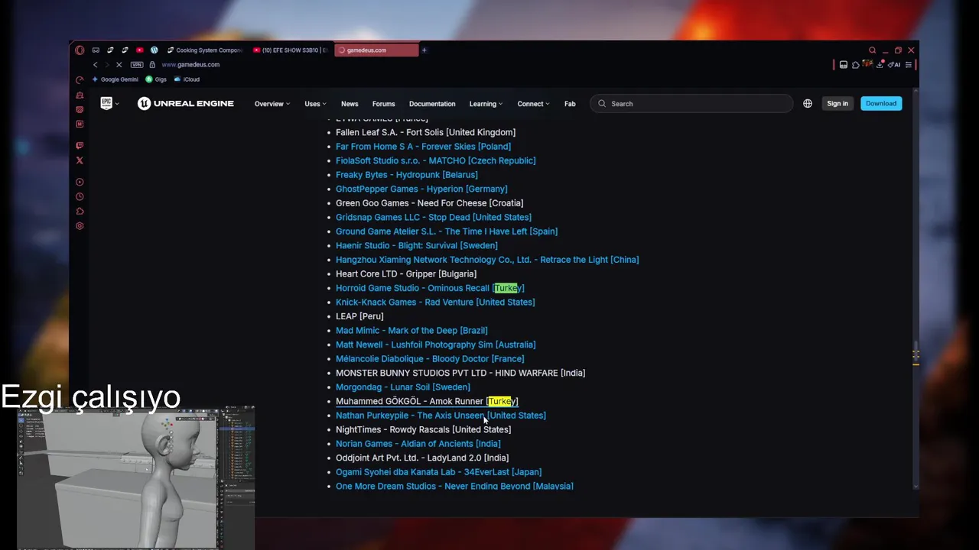Open the Extensions cube sidebar icon
The height and width of the screenshot is (550, 979).
click(80, 212)
